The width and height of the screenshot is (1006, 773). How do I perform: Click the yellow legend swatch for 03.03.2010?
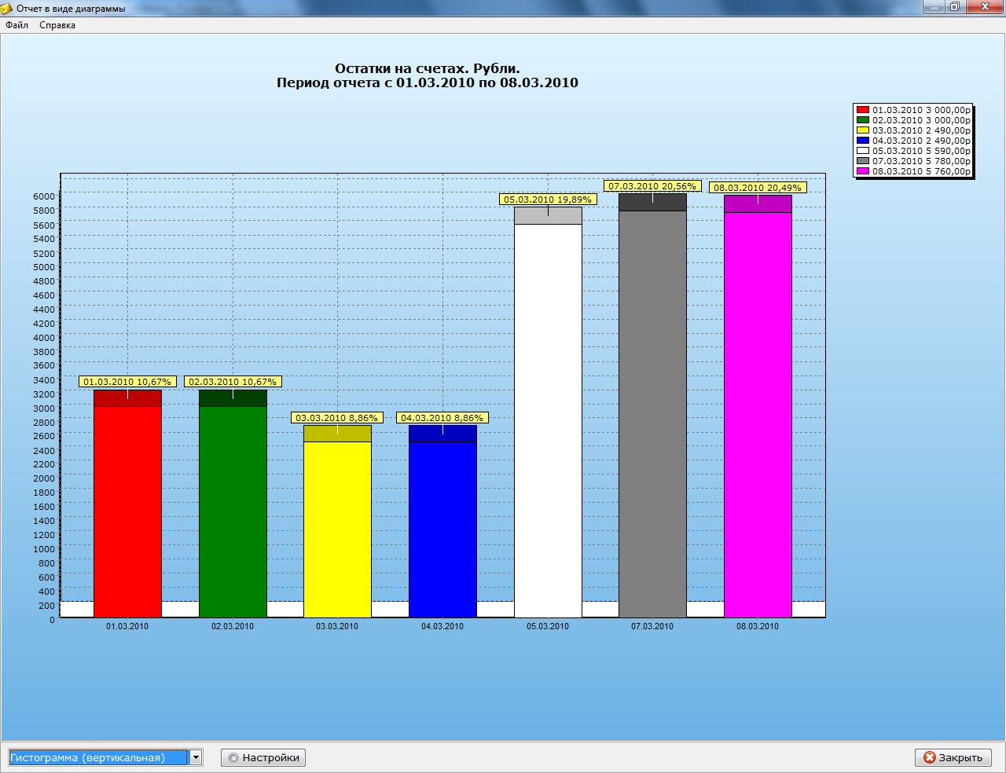pos(863,130)
